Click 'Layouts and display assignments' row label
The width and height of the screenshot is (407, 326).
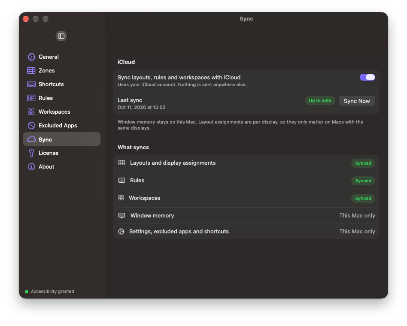pos(173,163)
